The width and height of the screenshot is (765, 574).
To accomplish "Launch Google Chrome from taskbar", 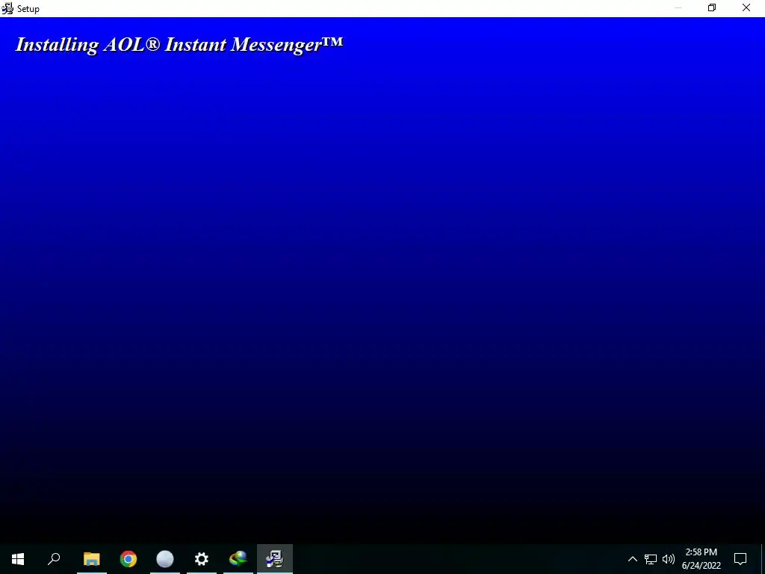I will pos(128,559).
